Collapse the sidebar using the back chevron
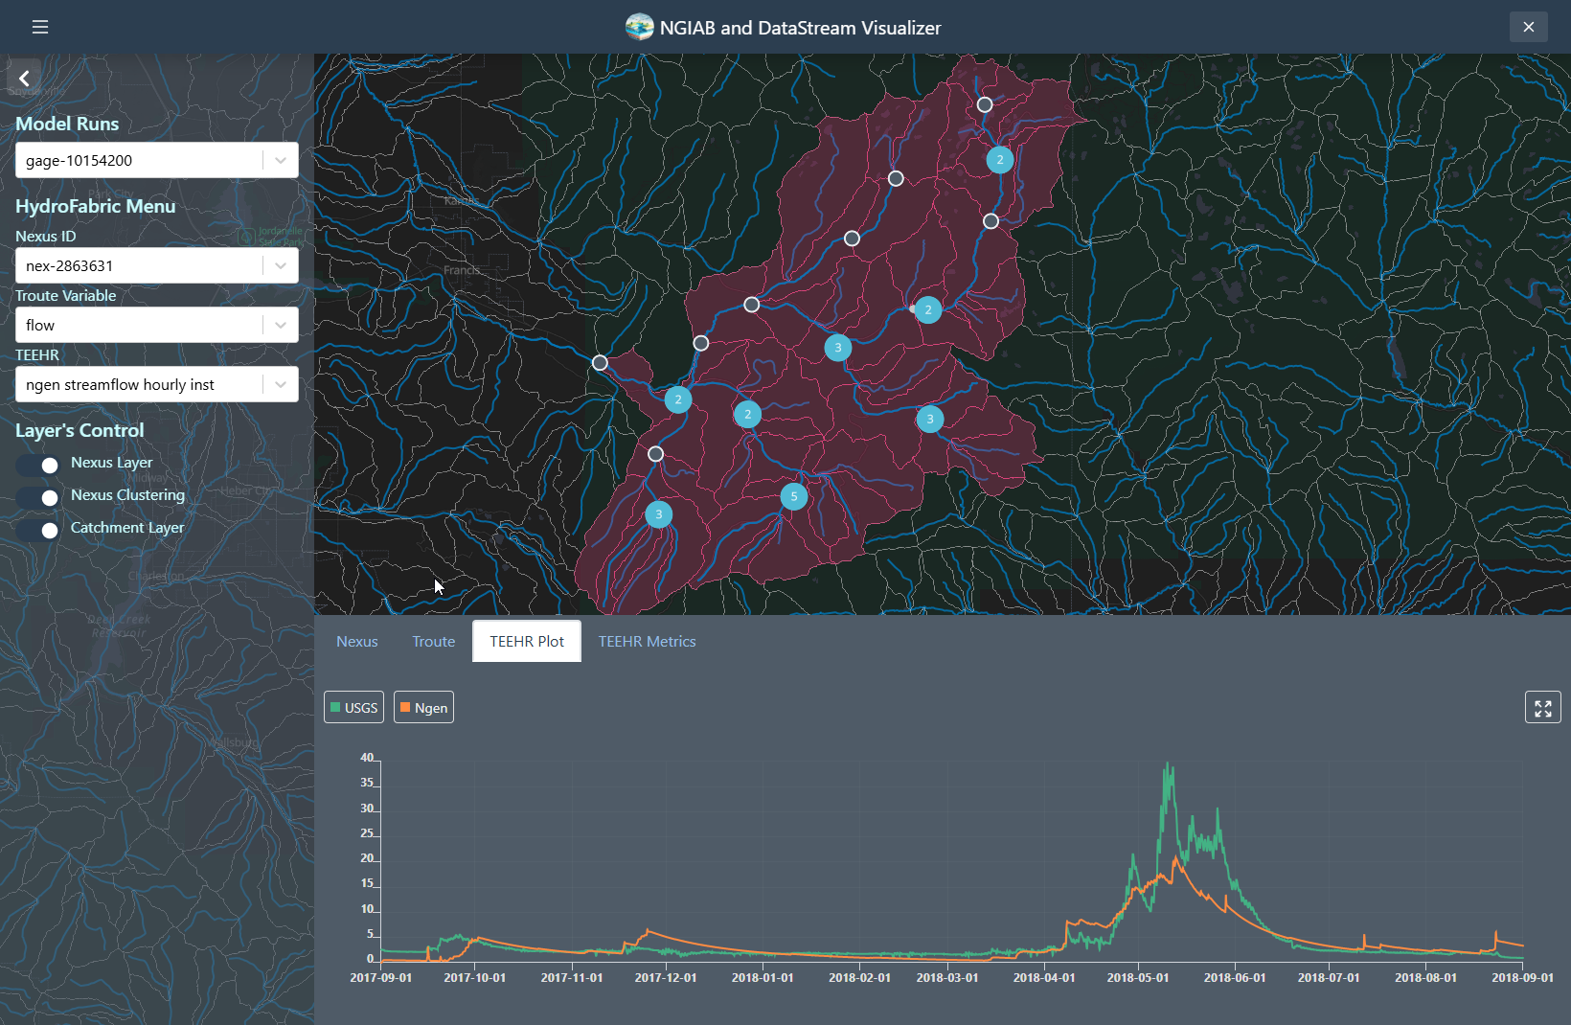 (x=23, y=78)
